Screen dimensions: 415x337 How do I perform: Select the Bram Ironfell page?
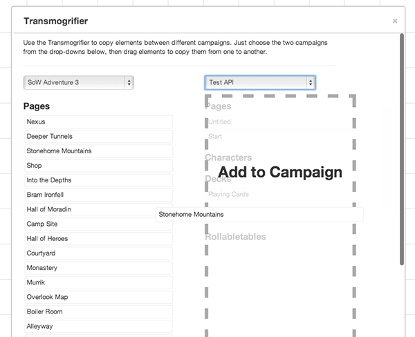pyautogui.click(x=98, y=195)
